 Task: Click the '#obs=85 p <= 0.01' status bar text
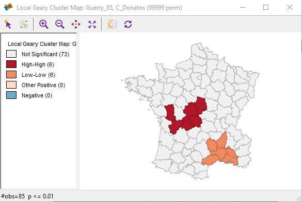27,196
